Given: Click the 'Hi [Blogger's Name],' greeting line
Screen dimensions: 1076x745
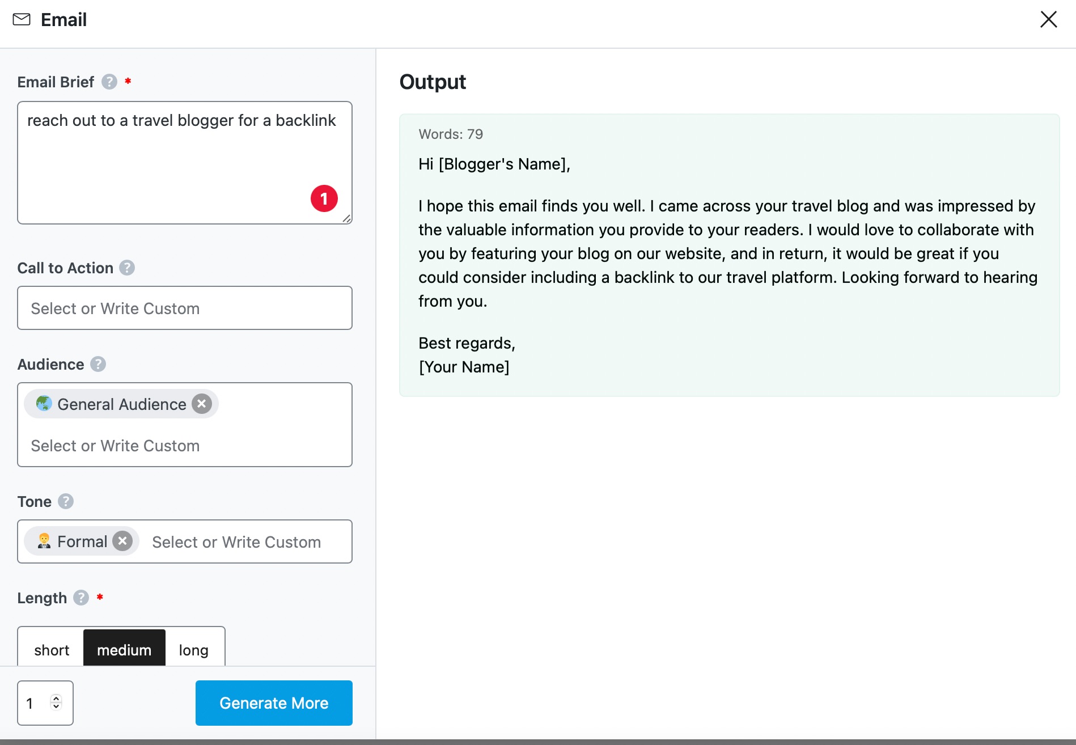Looking at the screenshot, I should click(x=494, y=164).
